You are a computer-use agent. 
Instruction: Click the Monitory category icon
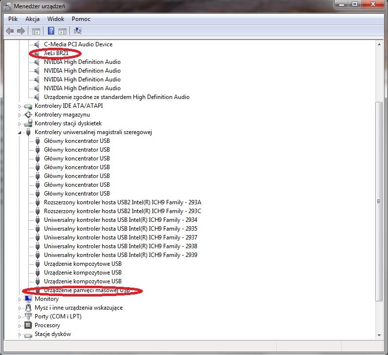28,299
